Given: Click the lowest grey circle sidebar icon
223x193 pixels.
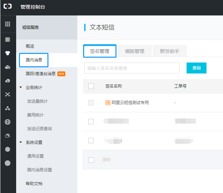Looking at the screenshot, I should pyautogui.click(x=8, y=163).
